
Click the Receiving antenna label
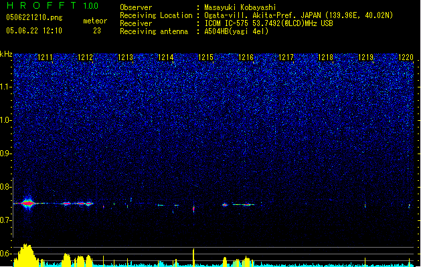pyautogui.click(x=154, y=31)
